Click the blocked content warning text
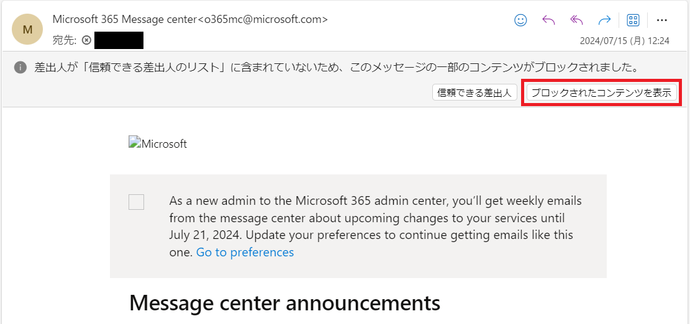The width and height of the screenshot is (690, 324). click(337, 67)
